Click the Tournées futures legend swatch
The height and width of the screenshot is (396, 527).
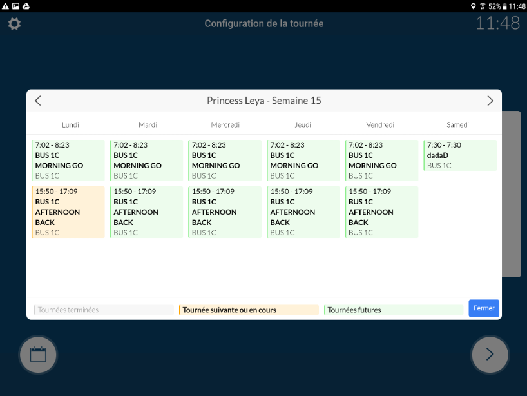(393, 310)
